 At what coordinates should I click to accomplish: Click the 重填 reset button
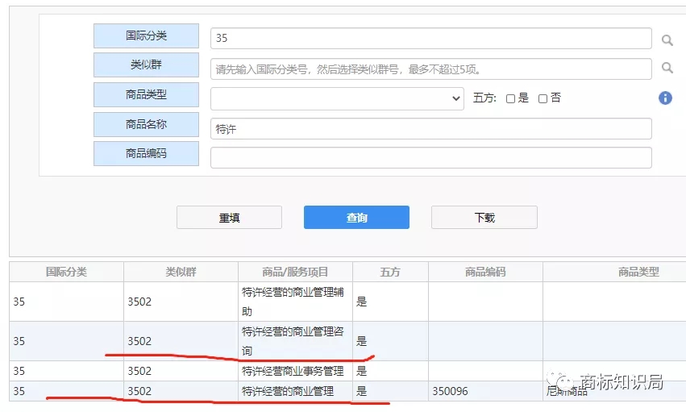(x=229, y=218)
